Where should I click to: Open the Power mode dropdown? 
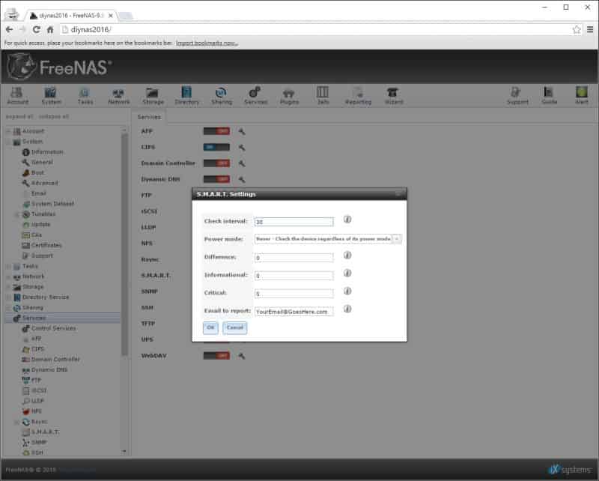397,239
